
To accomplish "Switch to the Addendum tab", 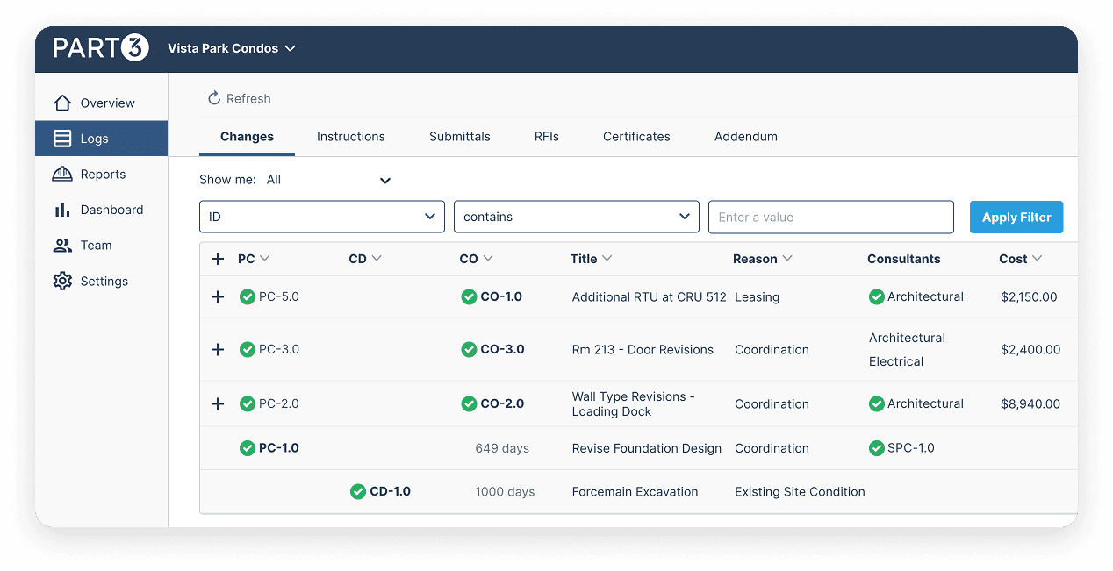I will tap(746, 137).
